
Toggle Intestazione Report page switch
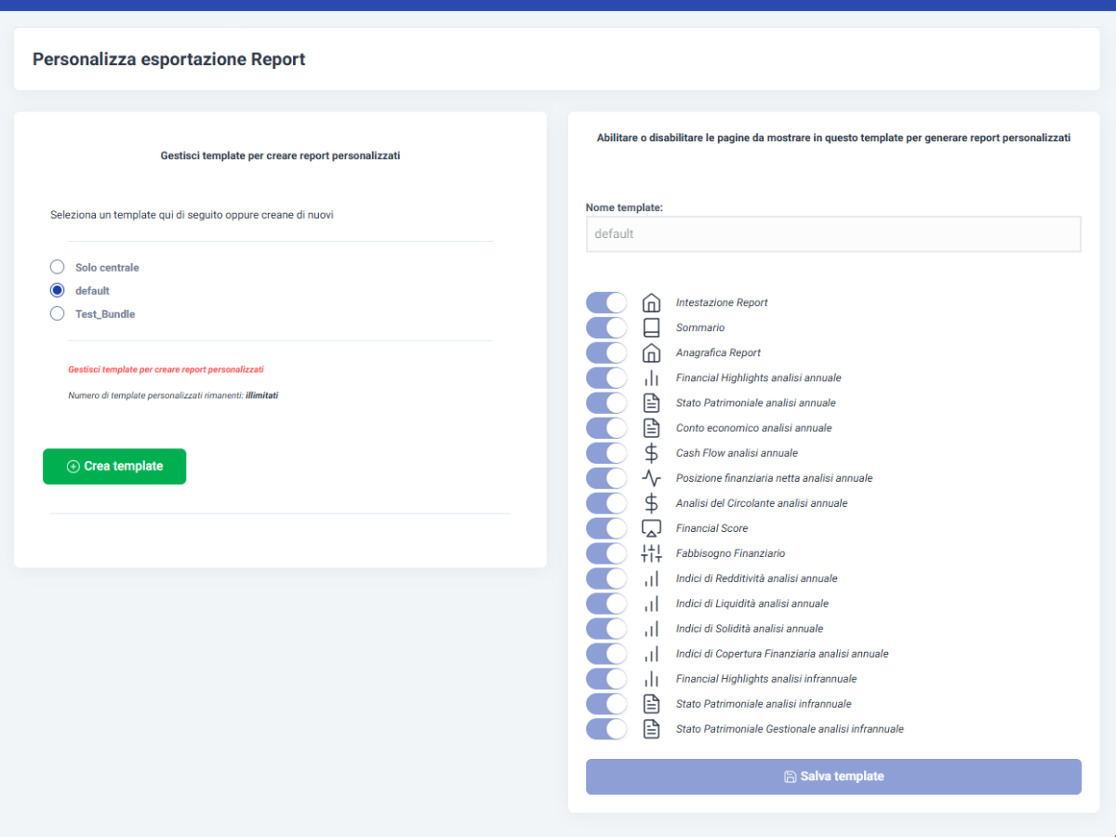point(606,302)
